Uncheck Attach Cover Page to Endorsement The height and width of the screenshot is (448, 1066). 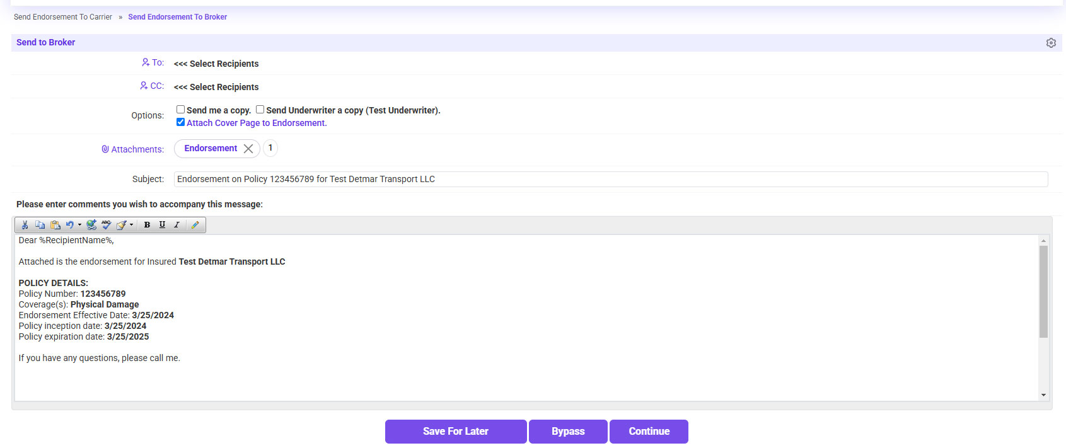(x=180, y=122)
